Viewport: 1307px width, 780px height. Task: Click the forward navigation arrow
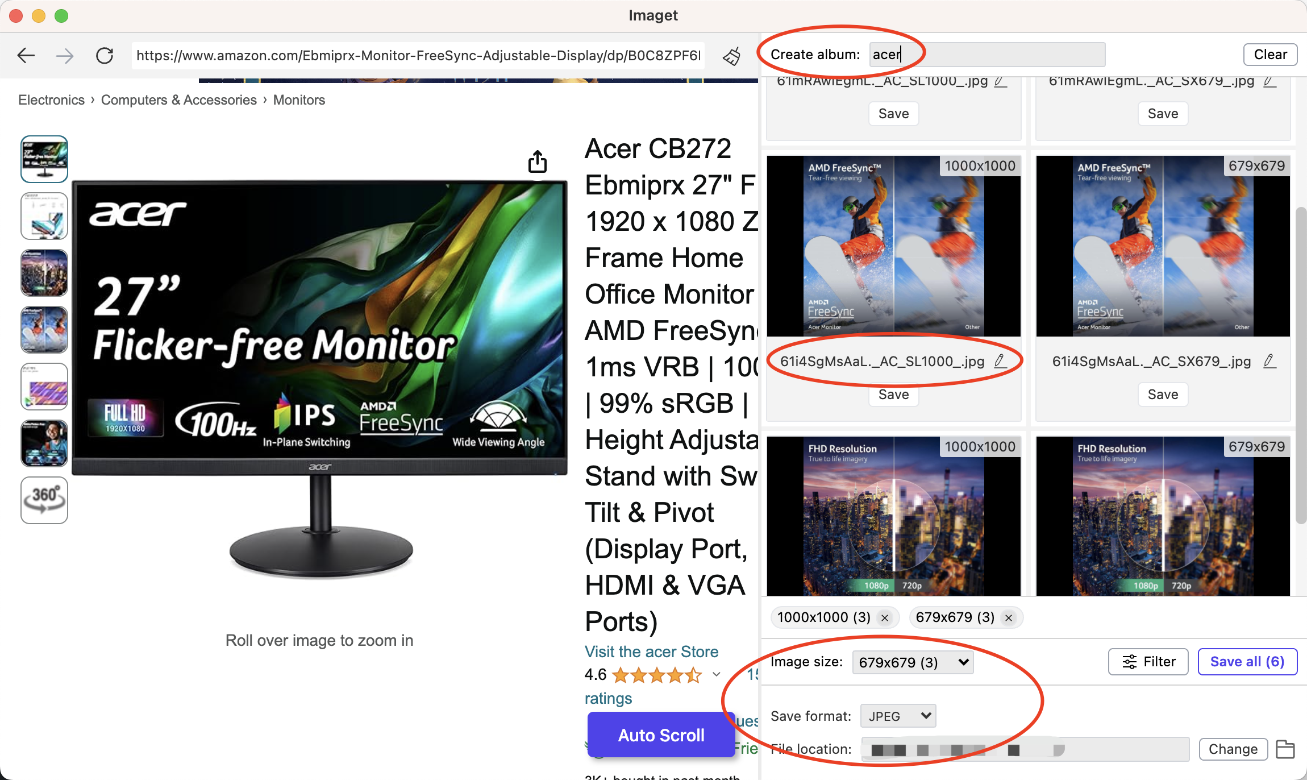click(65, 54)
